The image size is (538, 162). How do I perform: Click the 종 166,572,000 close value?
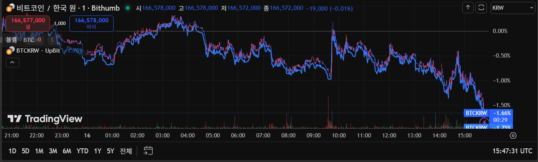coord(283,8)
